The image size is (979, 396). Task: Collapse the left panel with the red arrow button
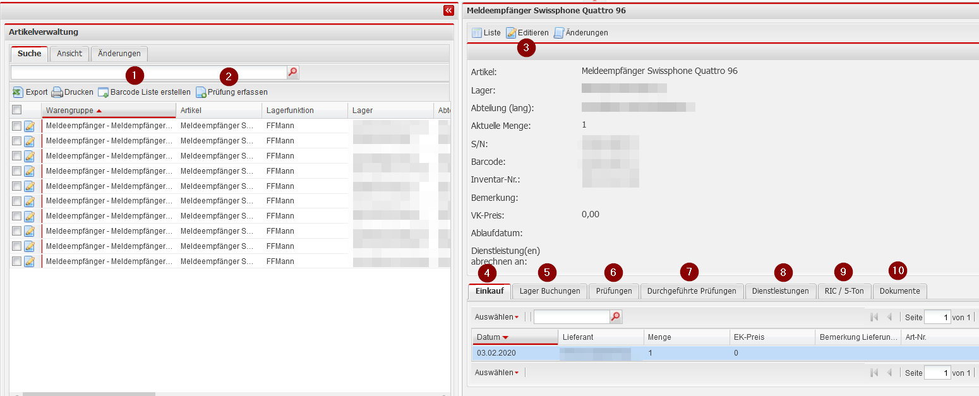448,10
